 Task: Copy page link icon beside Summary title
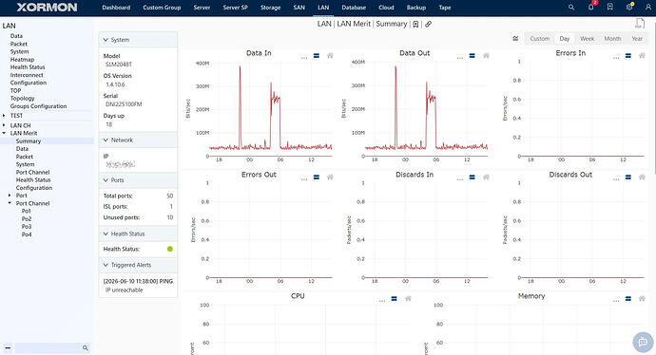(x=428, y=25)
